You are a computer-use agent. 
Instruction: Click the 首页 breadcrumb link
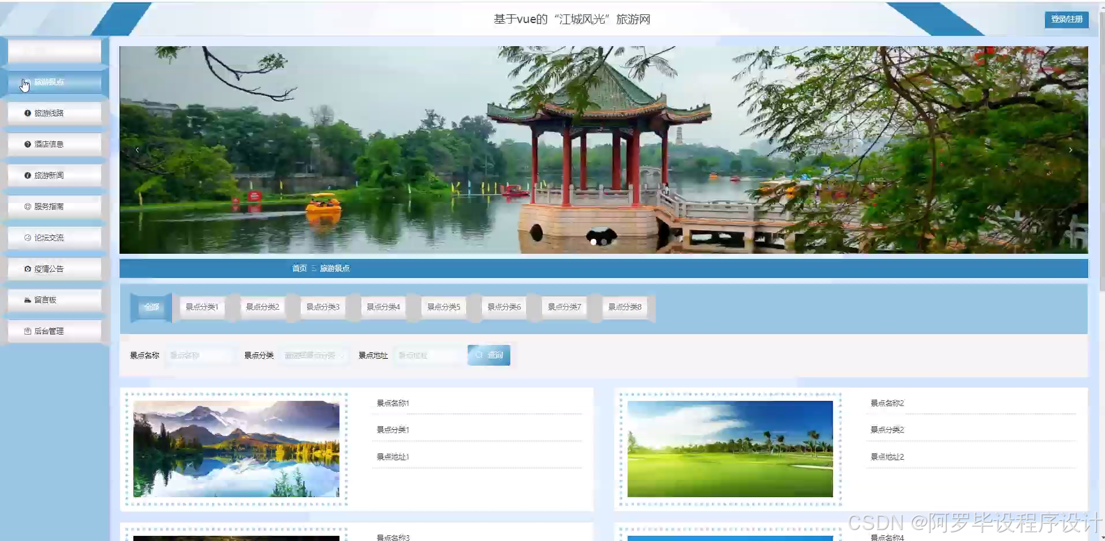[299, 268]
